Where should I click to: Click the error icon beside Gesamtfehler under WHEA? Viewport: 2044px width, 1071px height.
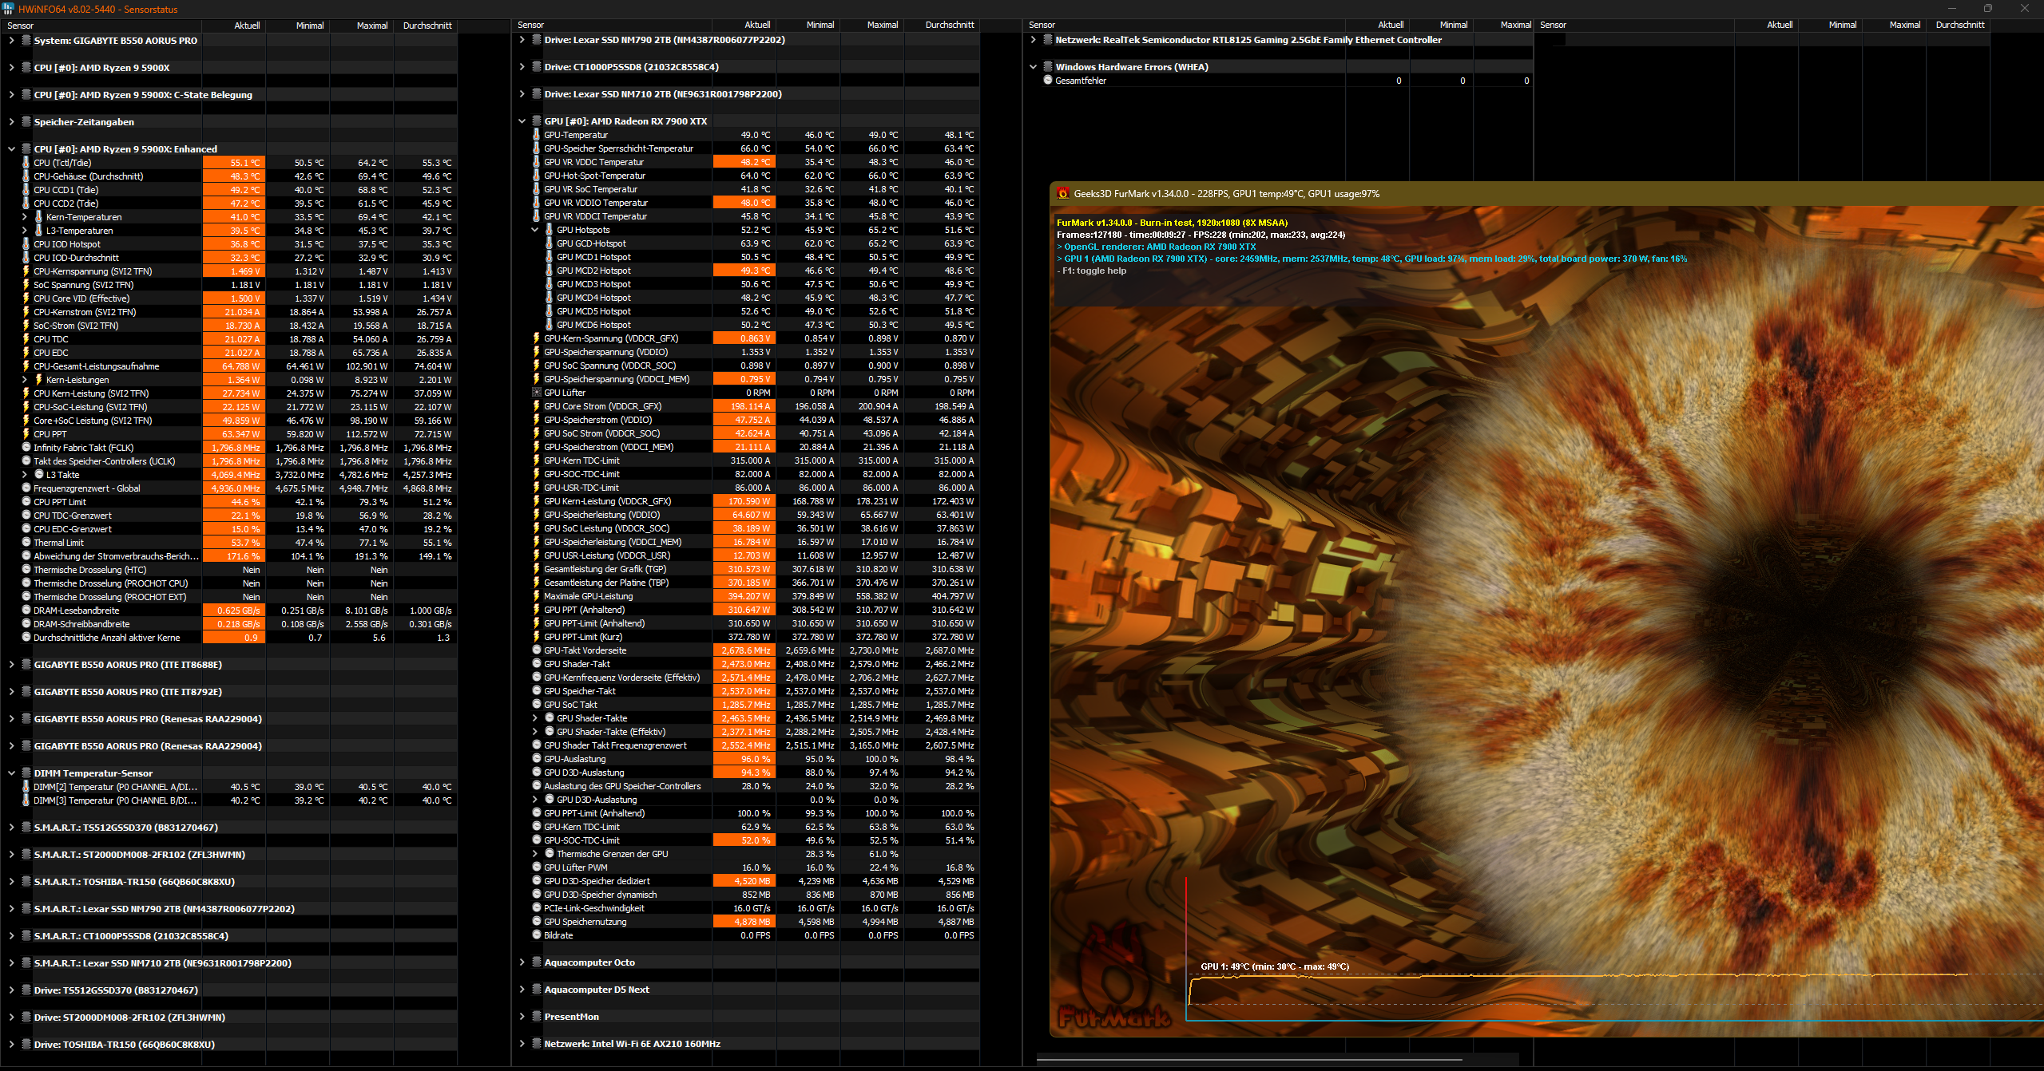[x=1047, y=80]
